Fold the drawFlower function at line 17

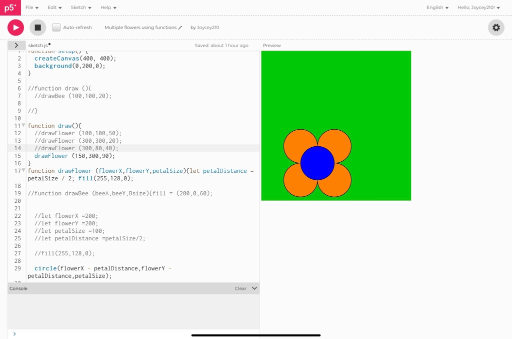tap(23, 171)
